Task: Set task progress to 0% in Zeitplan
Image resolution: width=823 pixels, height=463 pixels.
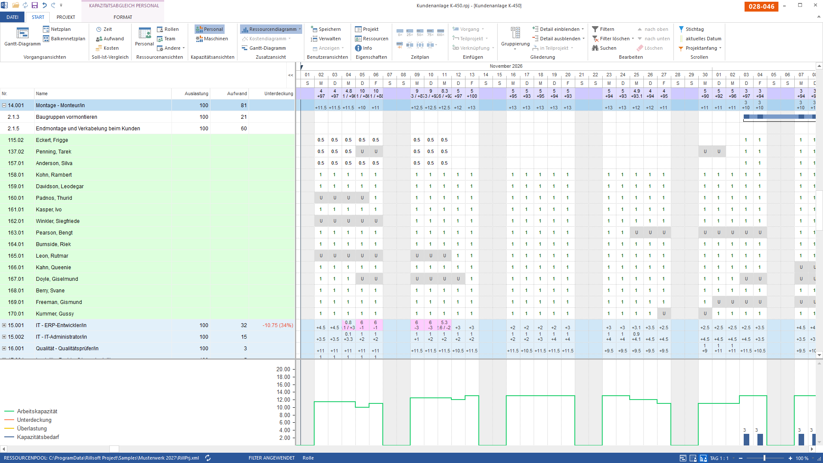Action: click(x=400, y=33)
